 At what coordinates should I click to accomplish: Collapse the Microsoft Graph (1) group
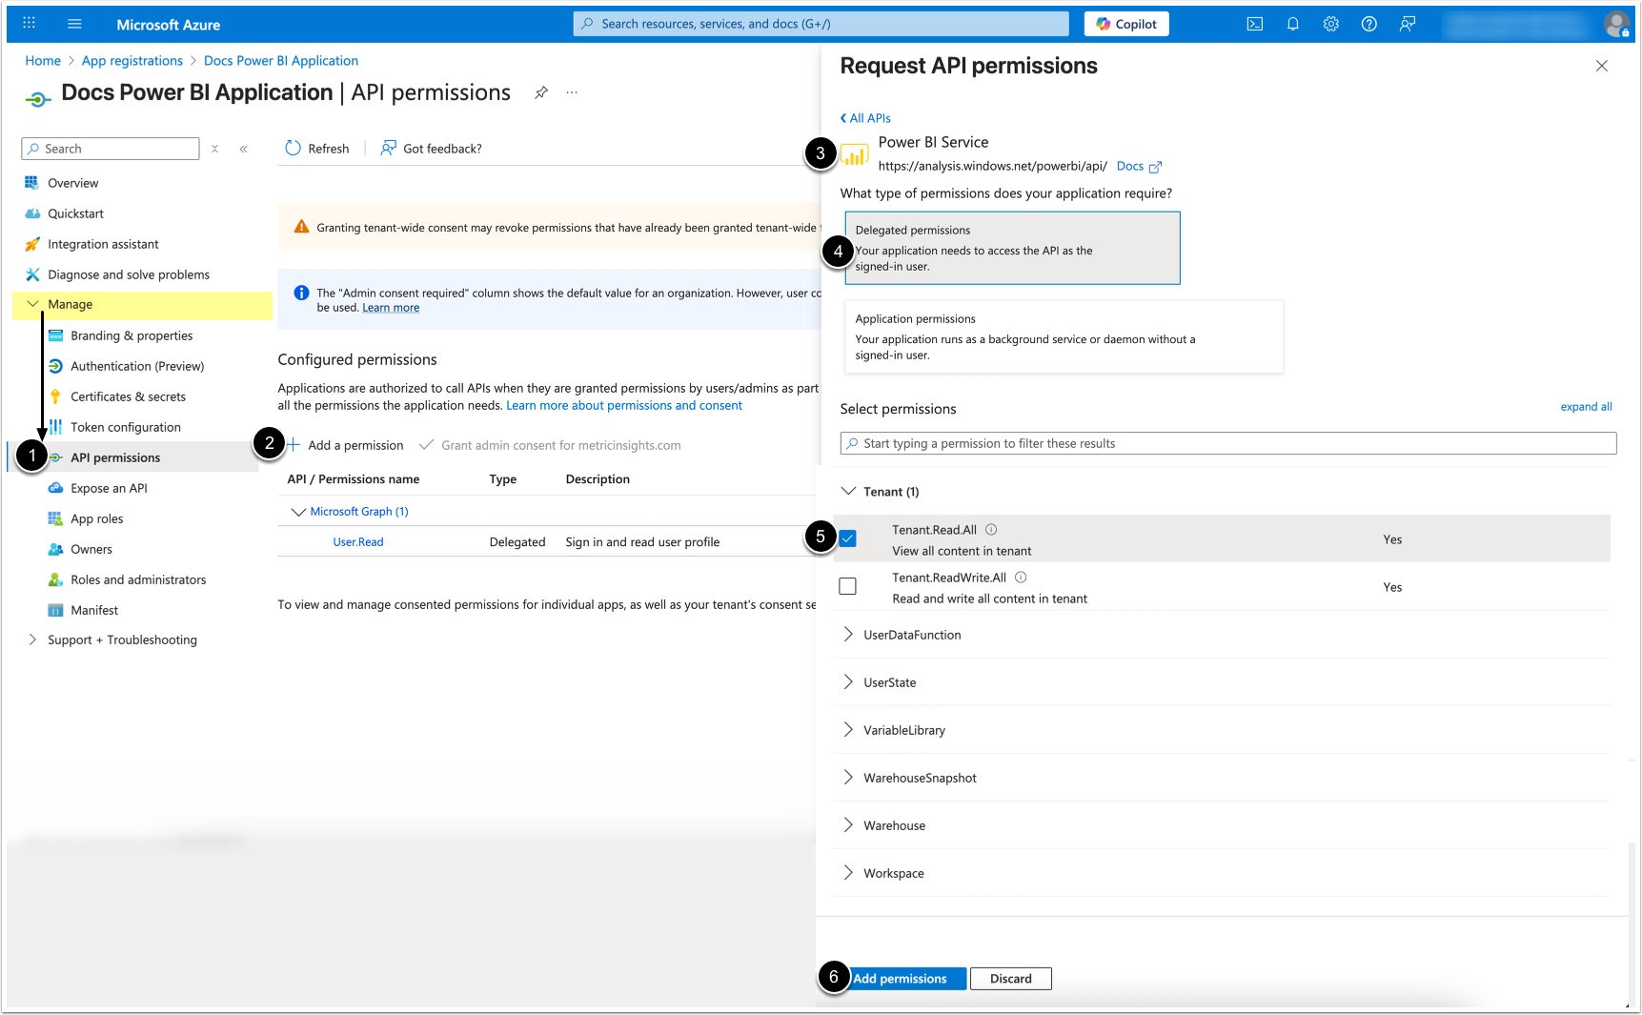298,512
